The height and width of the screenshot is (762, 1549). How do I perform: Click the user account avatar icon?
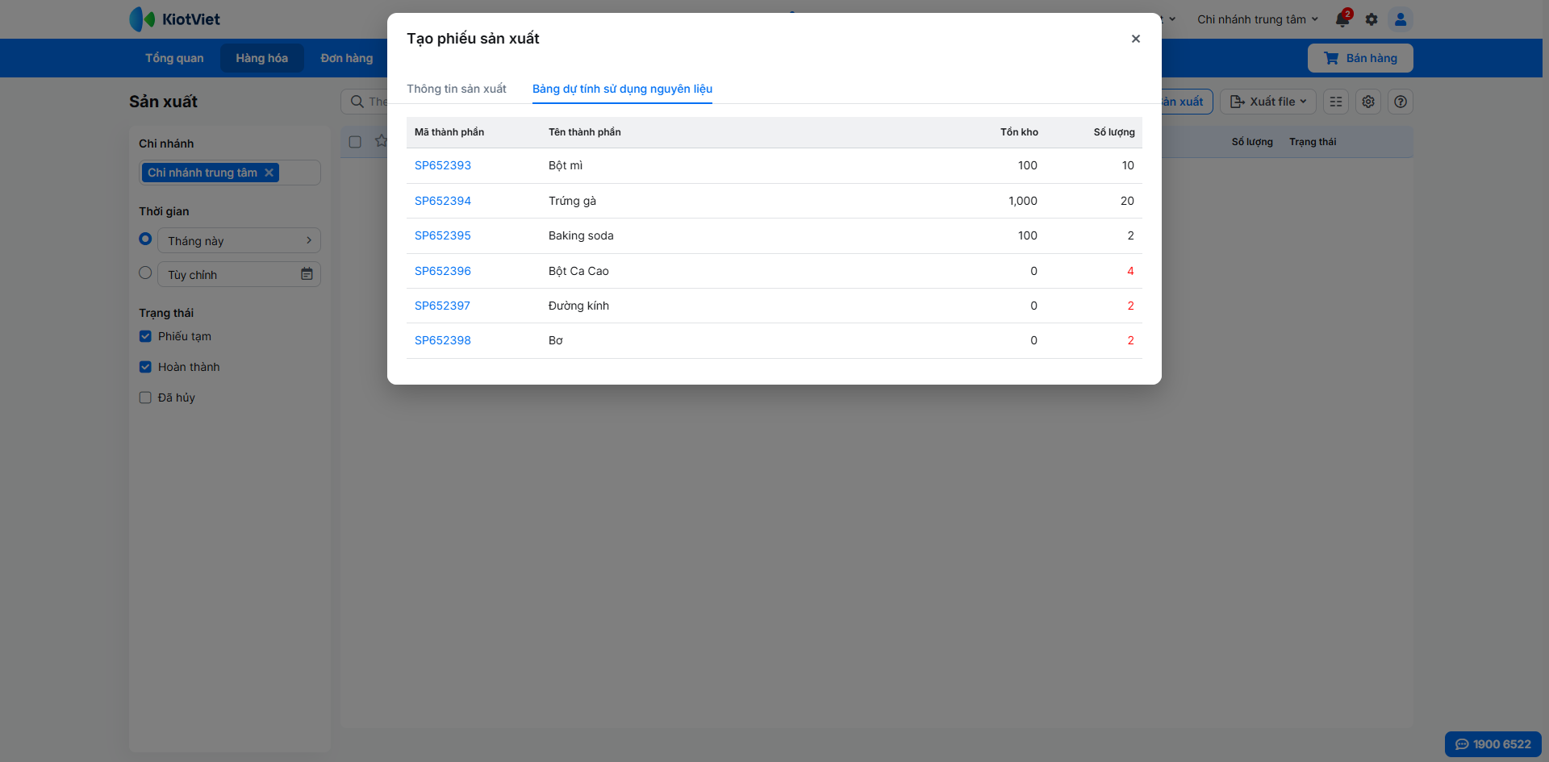(1401, 19)
